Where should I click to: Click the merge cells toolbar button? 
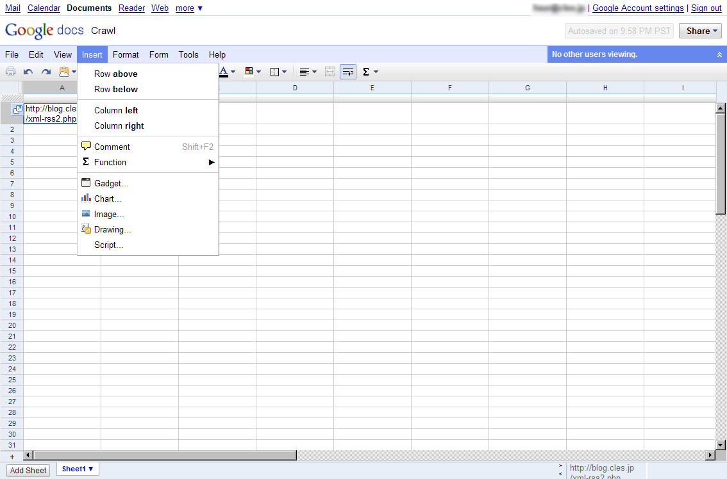[x=330, y=72]
